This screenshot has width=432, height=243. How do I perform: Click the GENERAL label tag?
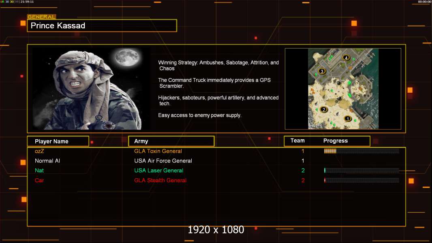[x=41, y=17]
